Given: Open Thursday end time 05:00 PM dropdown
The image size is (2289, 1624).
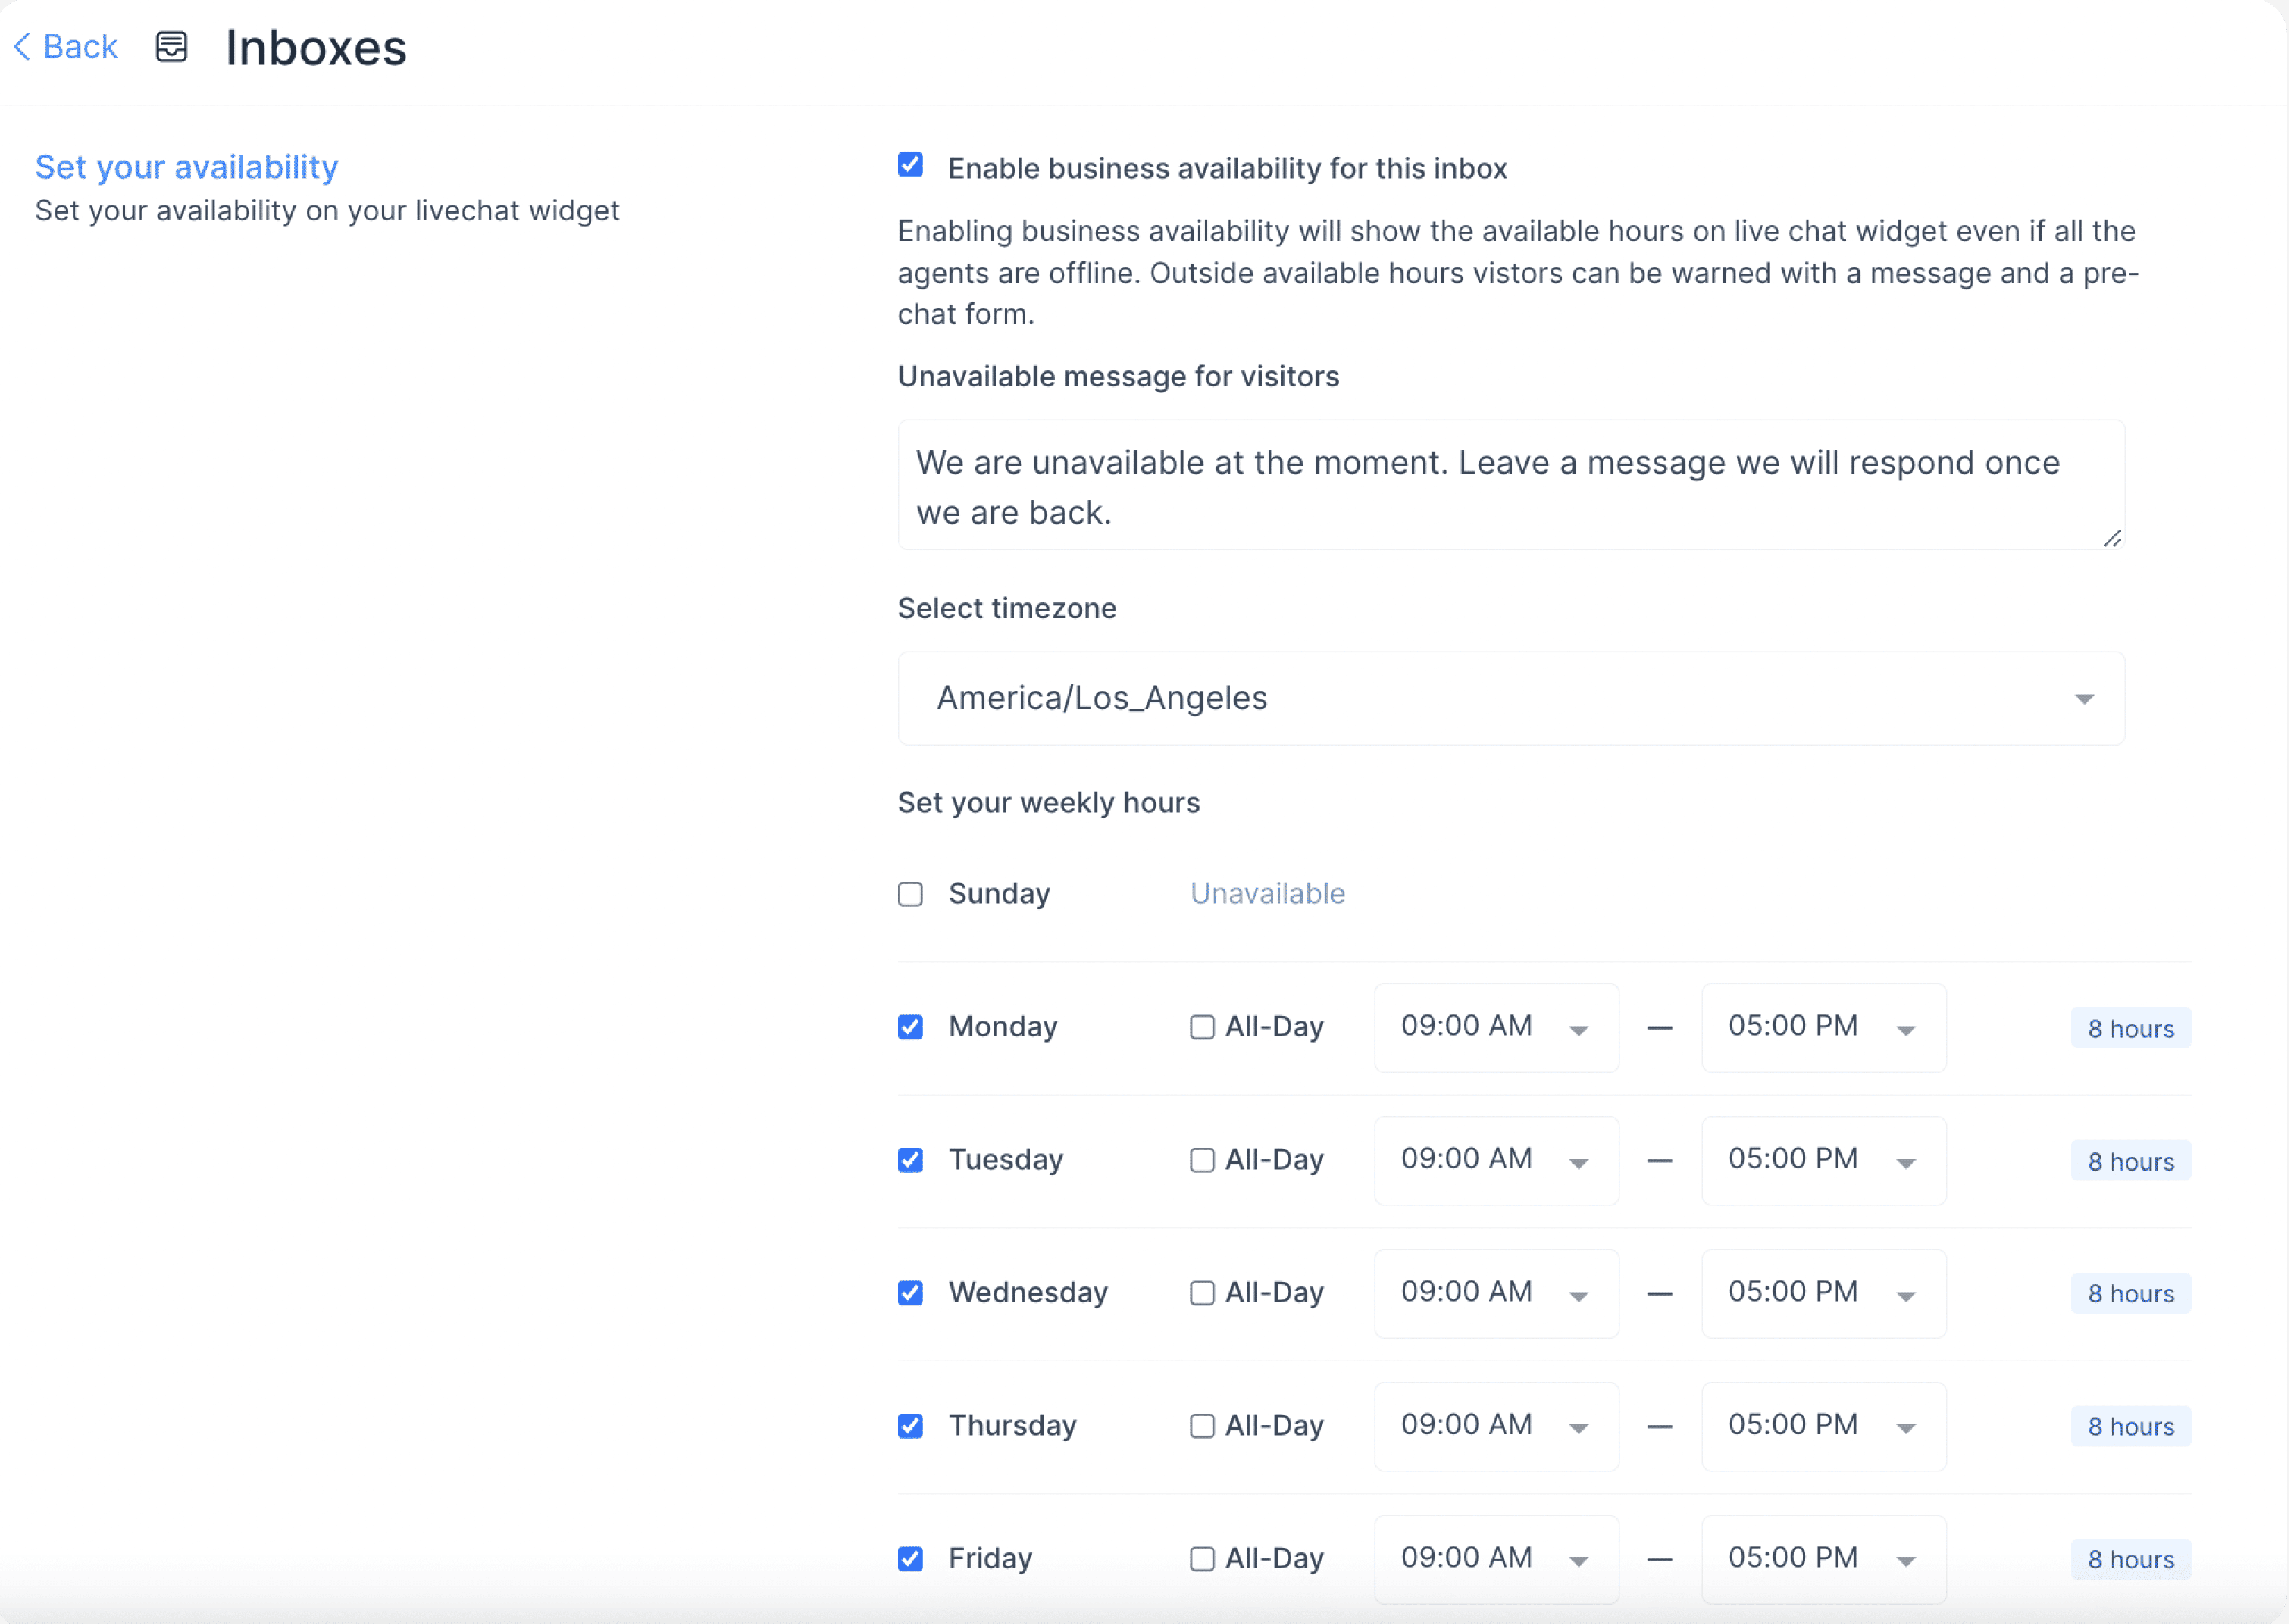Looking at the screenshot, I should tap(1824, 1427).
